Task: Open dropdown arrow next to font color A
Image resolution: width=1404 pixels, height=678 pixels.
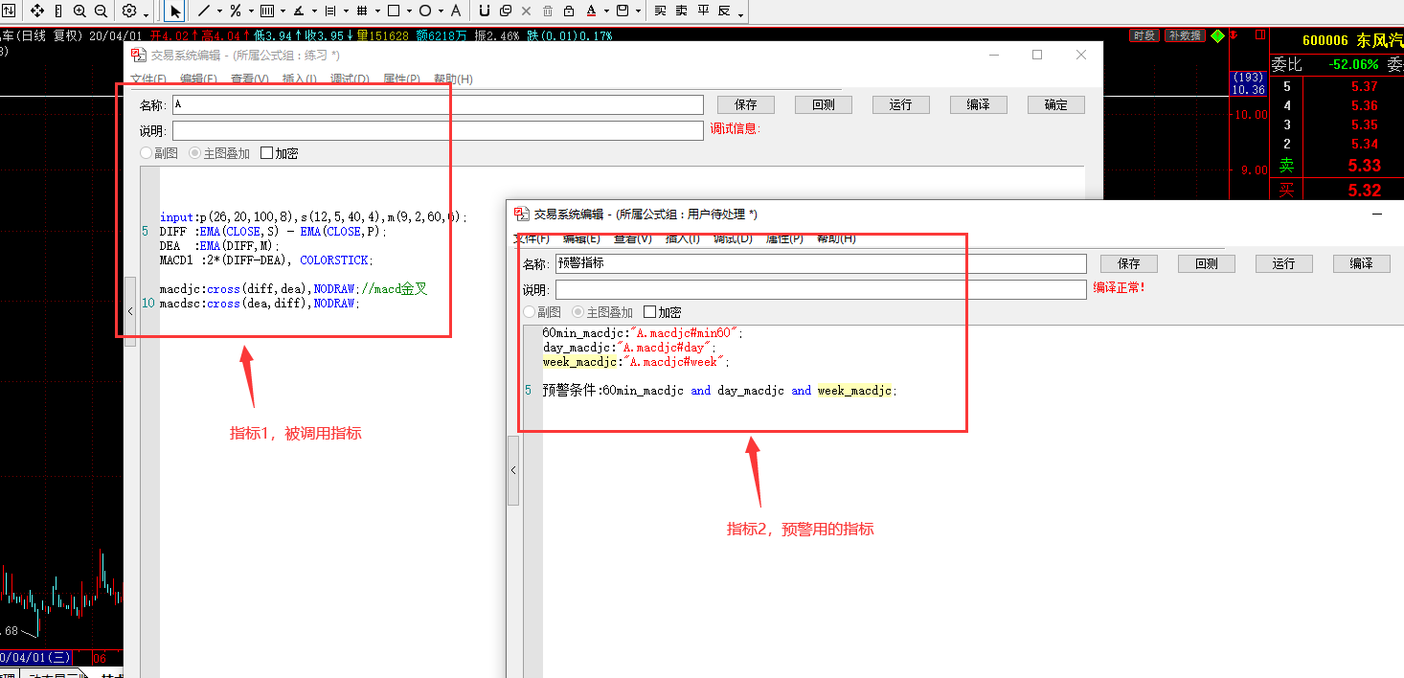Action: [x=606, y=12]
